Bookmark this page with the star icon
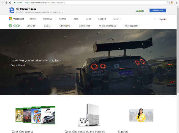This screenshot has height=133, width=179. 167,2
